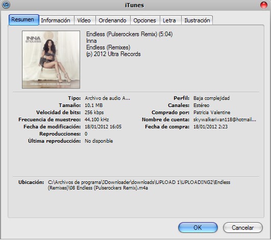Image resolution: width=271 pixels, height=241 pixels.
Task: Click account name skywalkerivan118@hotmail...
Action: point(225,120)
